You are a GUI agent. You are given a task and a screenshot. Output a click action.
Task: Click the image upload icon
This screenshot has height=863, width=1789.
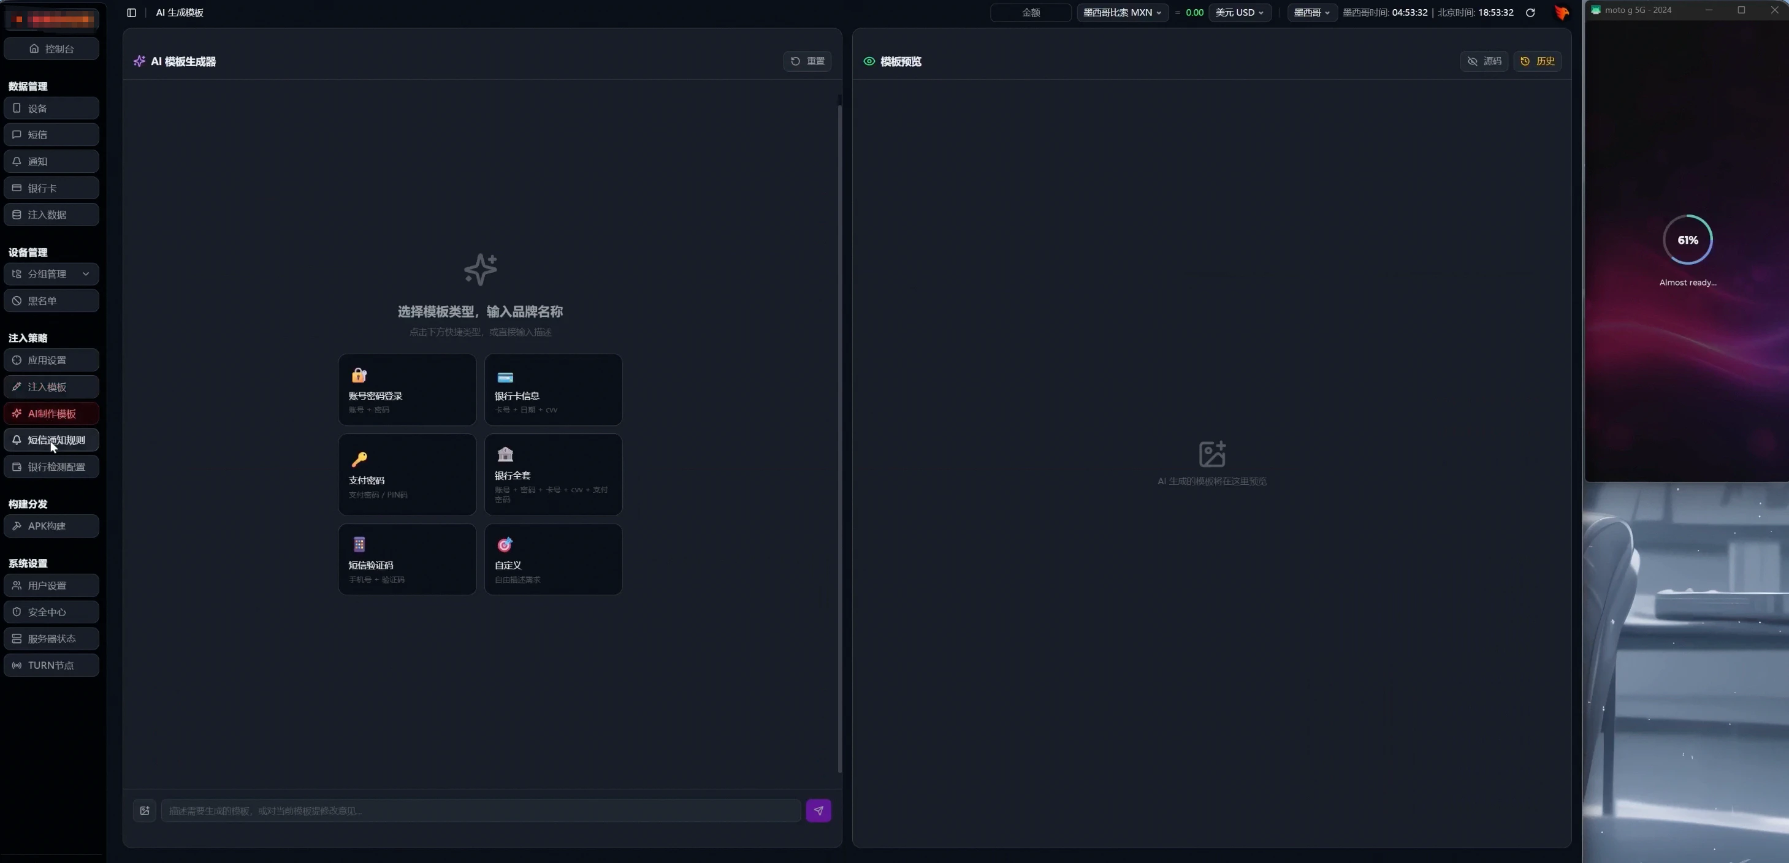(145, 810)
